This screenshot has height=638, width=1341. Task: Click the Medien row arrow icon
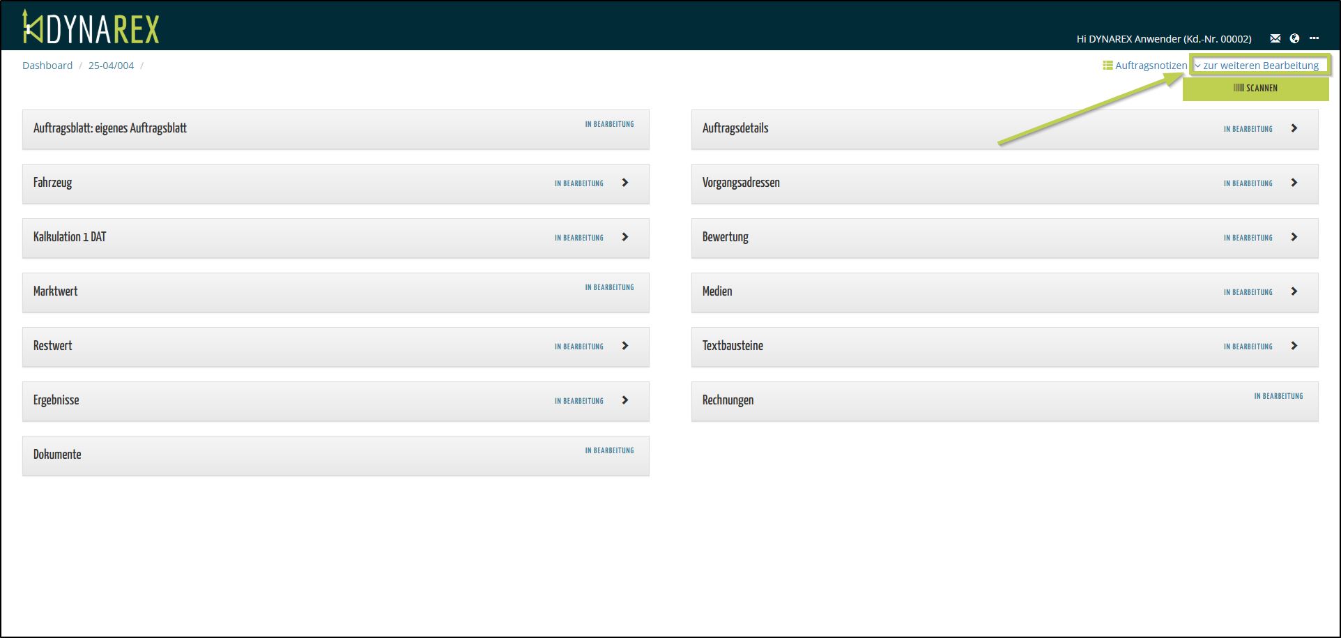[x=1294, y=291]
